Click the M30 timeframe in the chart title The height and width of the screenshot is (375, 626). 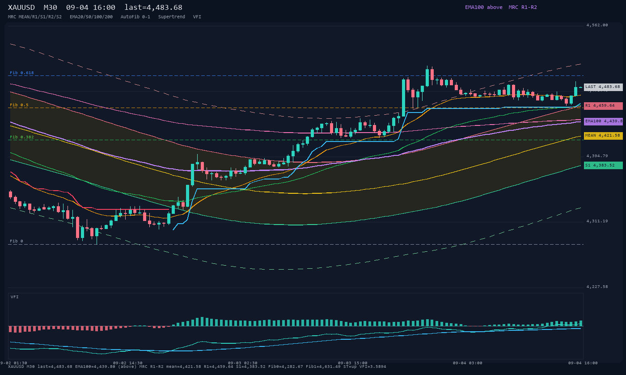(x=50, y=8)
